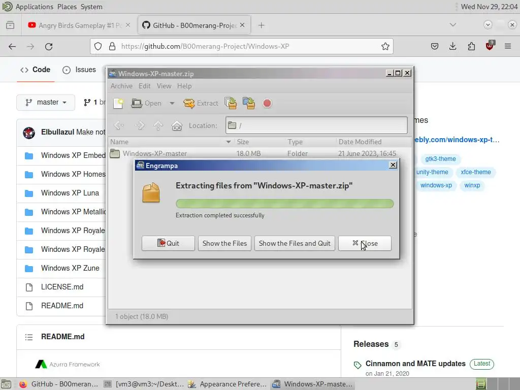The image size is (520, 390).
Task: Click the tracking protection shield icon
Action: point(98,46)
